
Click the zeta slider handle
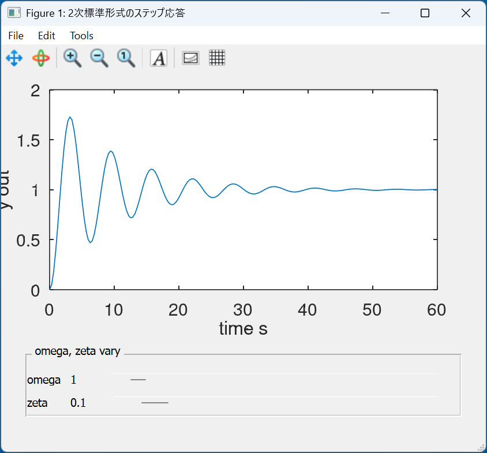point(155,402)
